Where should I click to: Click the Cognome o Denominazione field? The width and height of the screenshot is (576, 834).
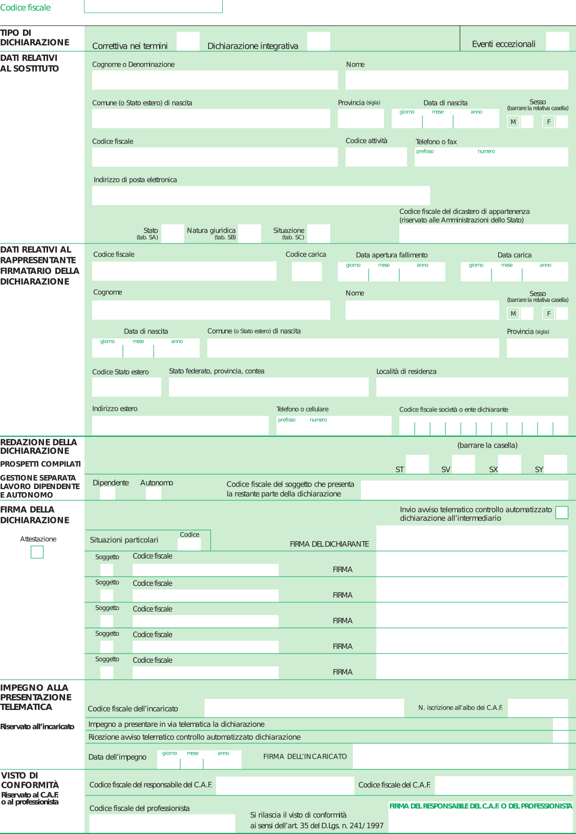[x=215, y=80]
